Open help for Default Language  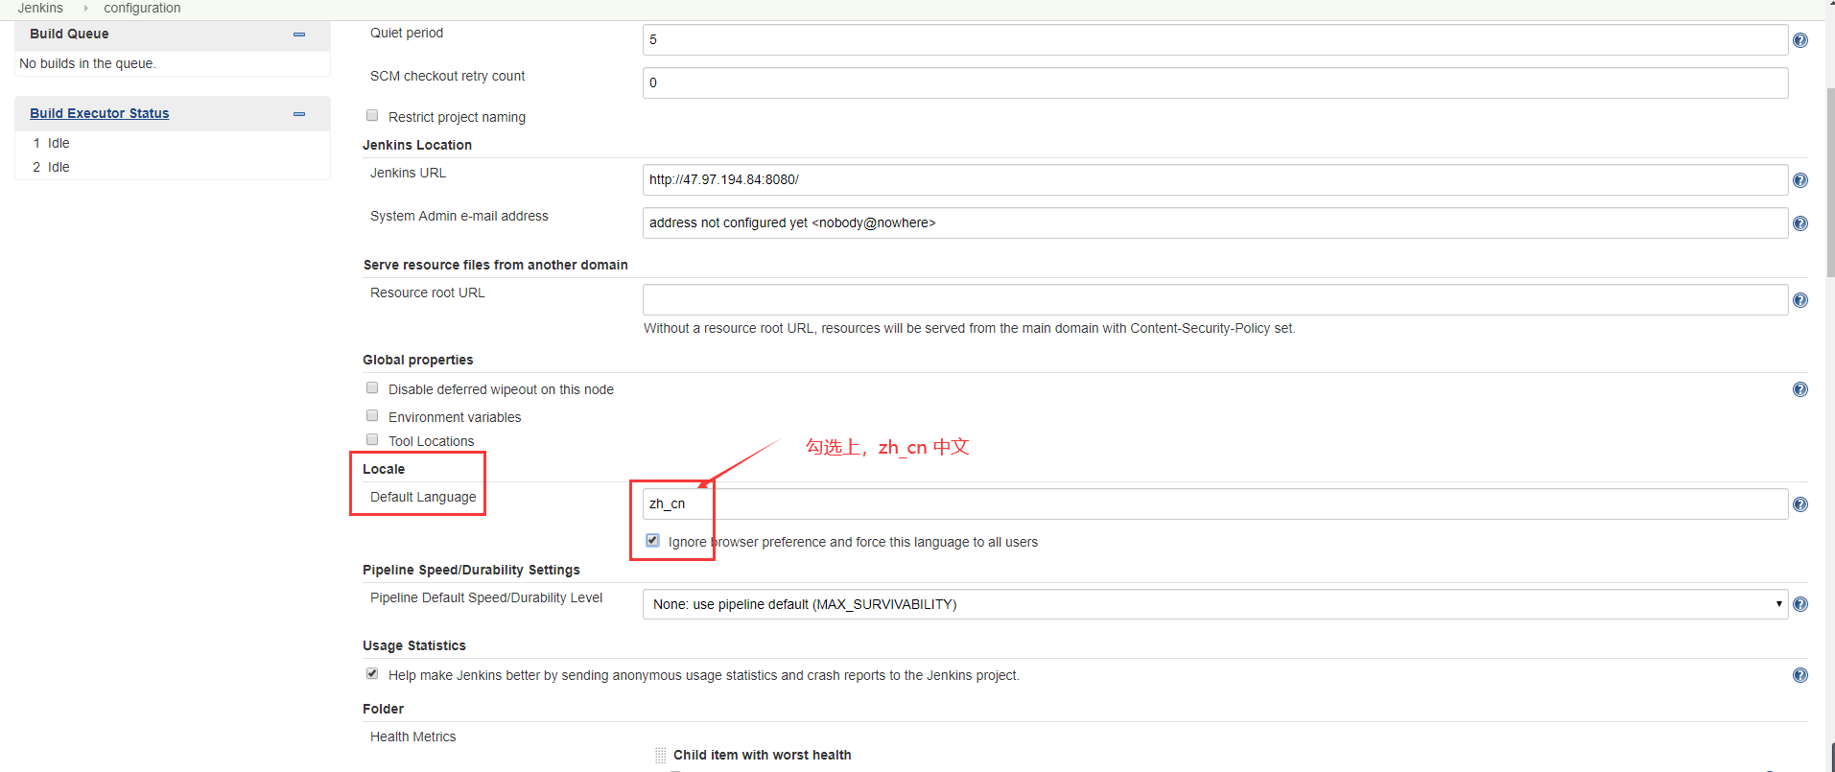click(1800, 504)
